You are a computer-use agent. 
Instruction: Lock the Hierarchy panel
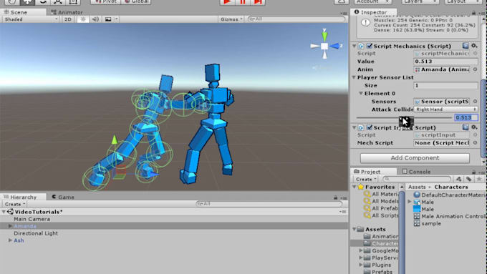pyautogui.click(x=335, y=197)
